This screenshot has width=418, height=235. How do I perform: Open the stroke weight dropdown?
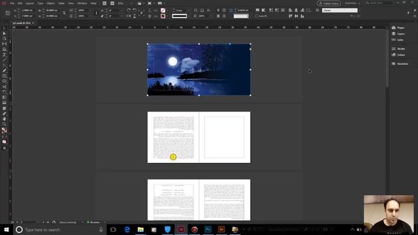click(x=189, y=10)
